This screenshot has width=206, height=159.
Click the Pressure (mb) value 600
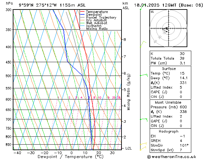183,107
